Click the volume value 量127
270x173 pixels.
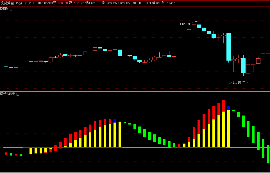coord(156,3)
